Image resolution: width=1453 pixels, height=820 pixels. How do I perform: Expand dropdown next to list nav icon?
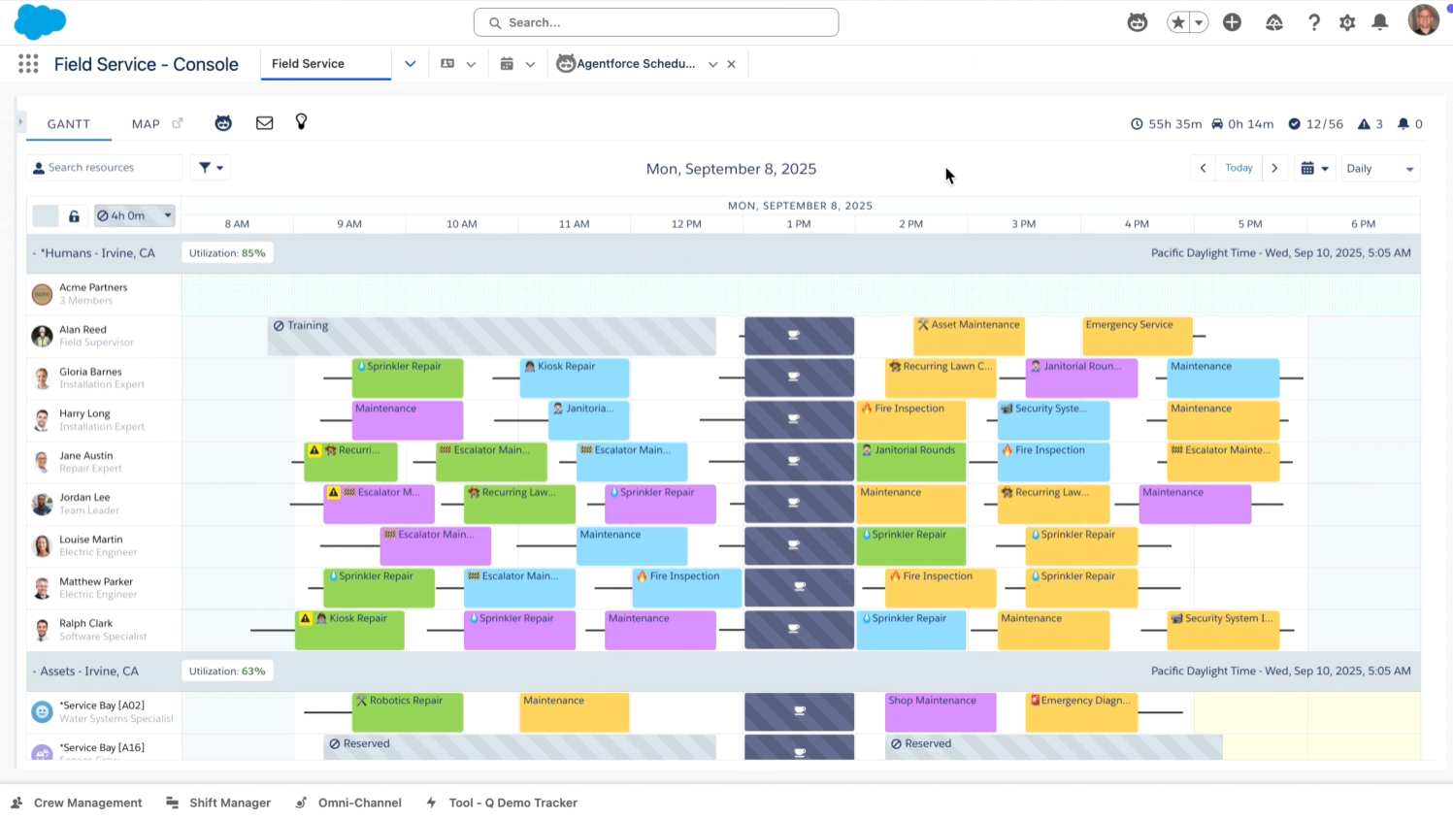(x=471, y=64)
